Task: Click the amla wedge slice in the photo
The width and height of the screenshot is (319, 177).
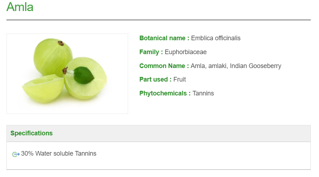Action: pyautogui.click(x=43, y=89)
